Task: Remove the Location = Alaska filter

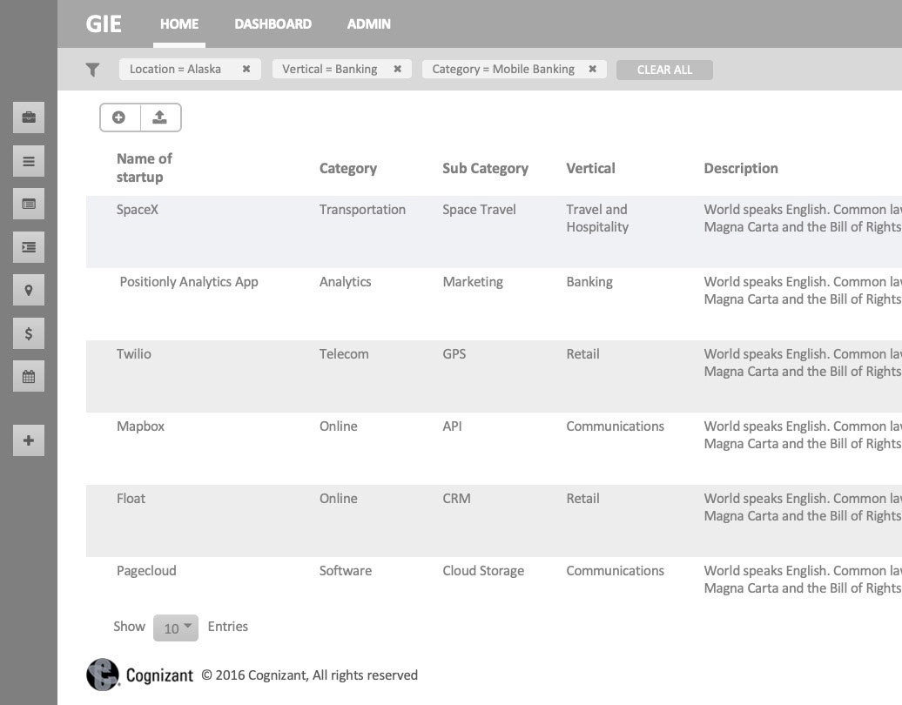Action: point(246,70)
